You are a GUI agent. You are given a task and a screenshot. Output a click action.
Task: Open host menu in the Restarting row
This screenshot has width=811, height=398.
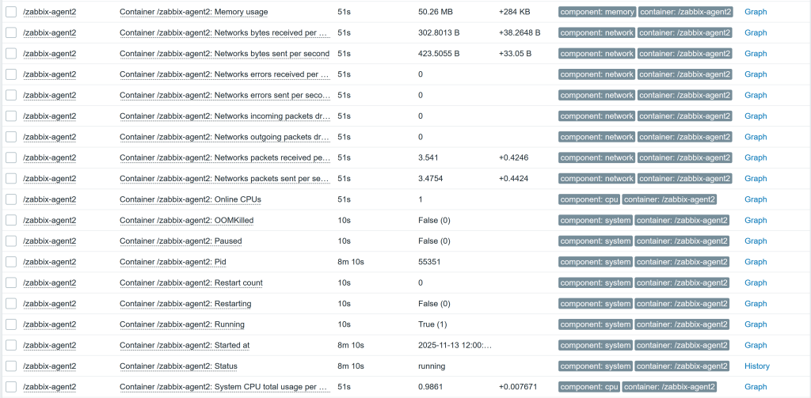49,304
